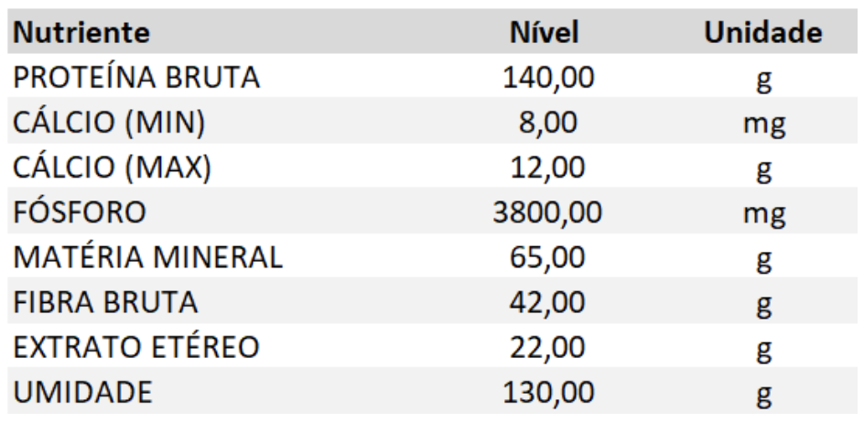
Task: Select the MATÉRIA MINERAL cell
Action: (x=147, y=258)
